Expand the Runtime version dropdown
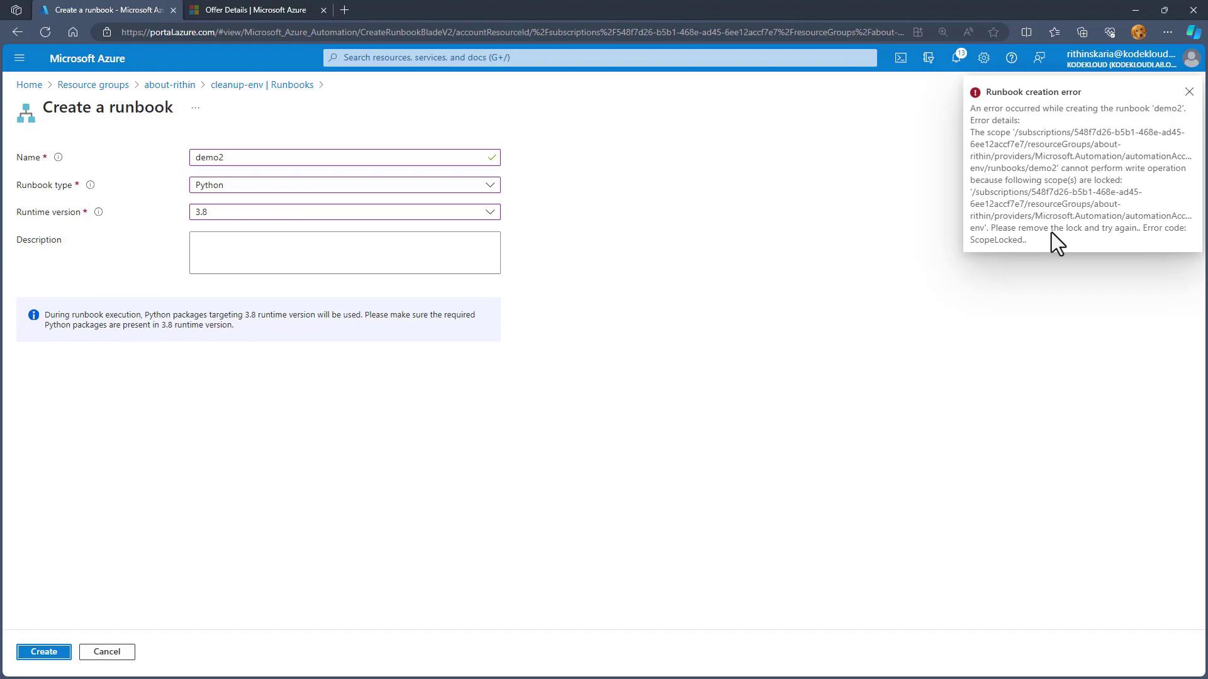The width and height of the screenshot is (1208, 679). pos(345,212)
